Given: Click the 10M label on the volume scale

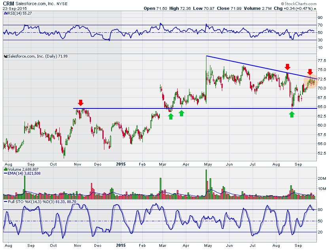Looking at the screenshot, I should (x=322, y=189).
